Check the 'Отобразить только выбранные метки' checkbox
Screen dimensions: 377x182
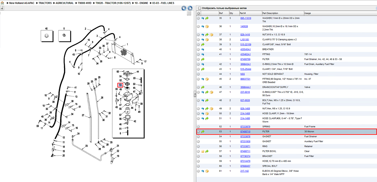(x=200, y=8)
